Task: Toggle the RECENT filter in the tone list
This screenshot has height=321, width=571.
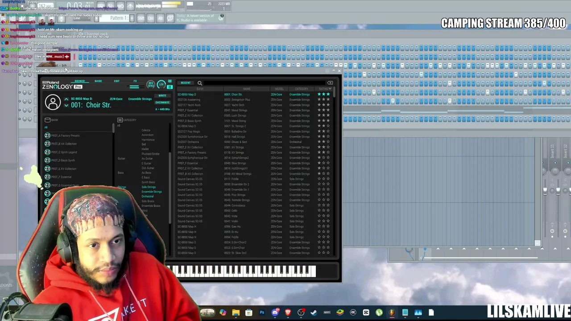Action: pos(186,83)
